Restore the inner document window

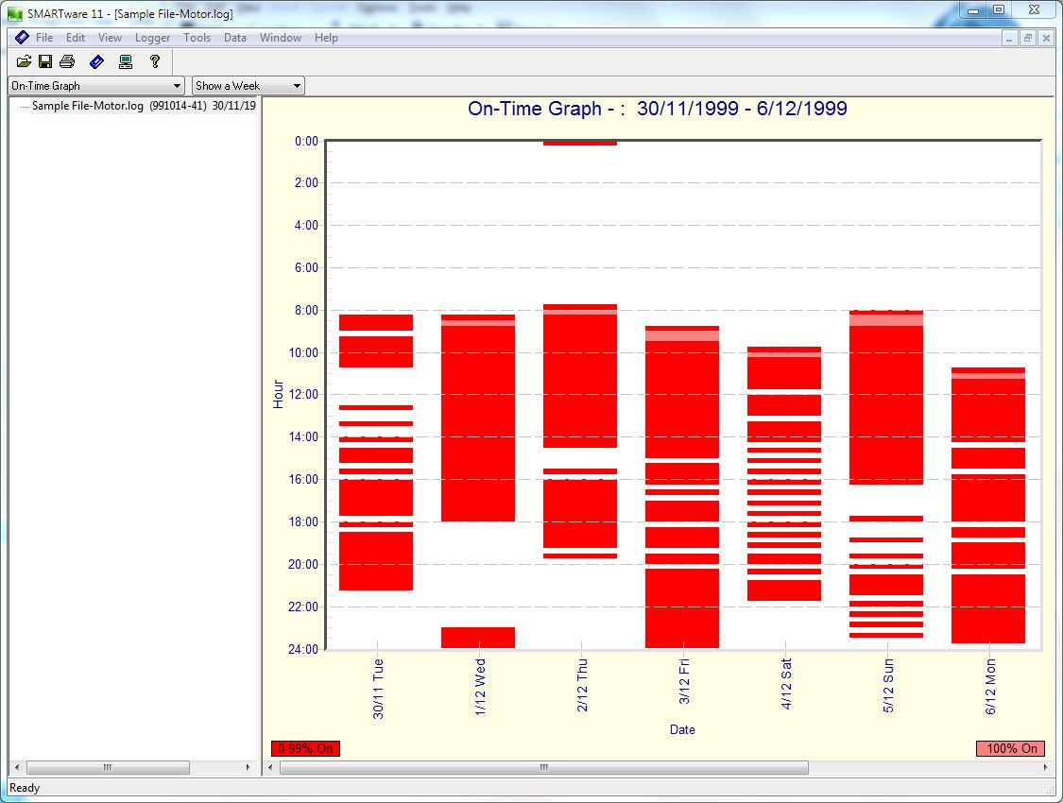1028,39
